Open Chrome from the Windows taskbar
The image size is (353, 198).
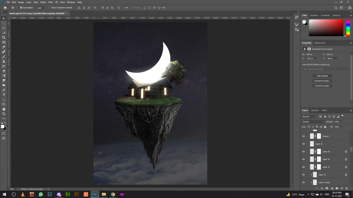(113, 194)
